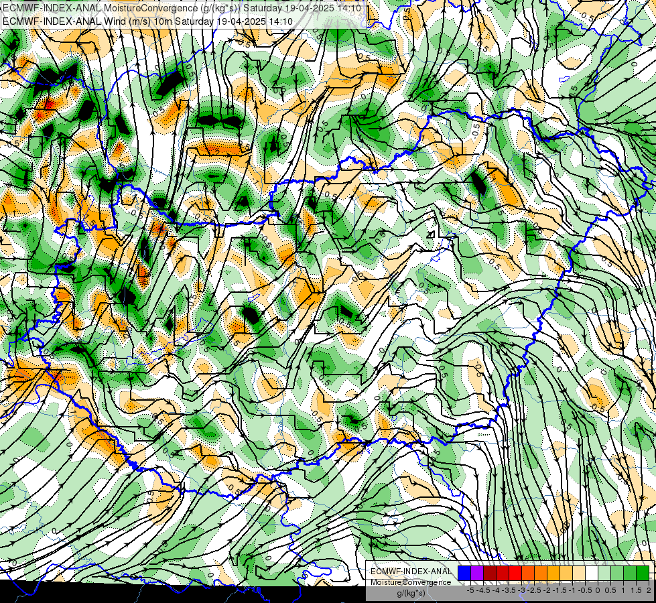Click the blue legend swatch
This screenshot has width=656, height=603.
coord(464,574)
